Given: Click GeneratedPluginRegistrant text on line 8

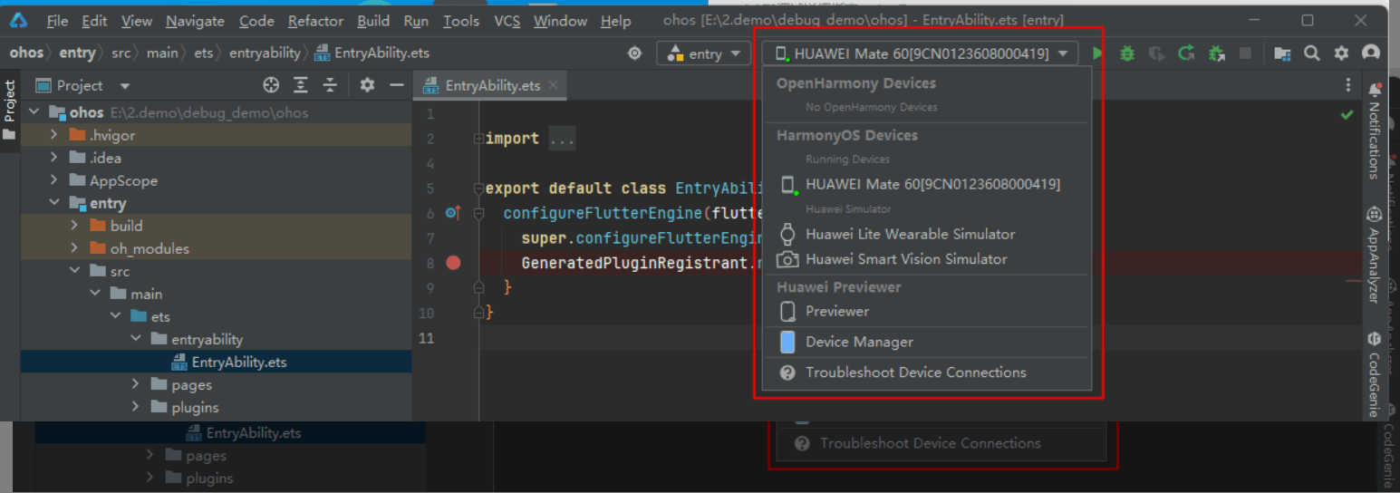Looking at the screenshot, I should tap(633, 263).
